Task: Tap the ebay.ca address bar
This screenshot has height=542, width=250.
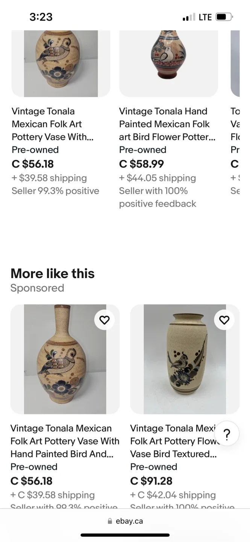Action: (125, 521)
